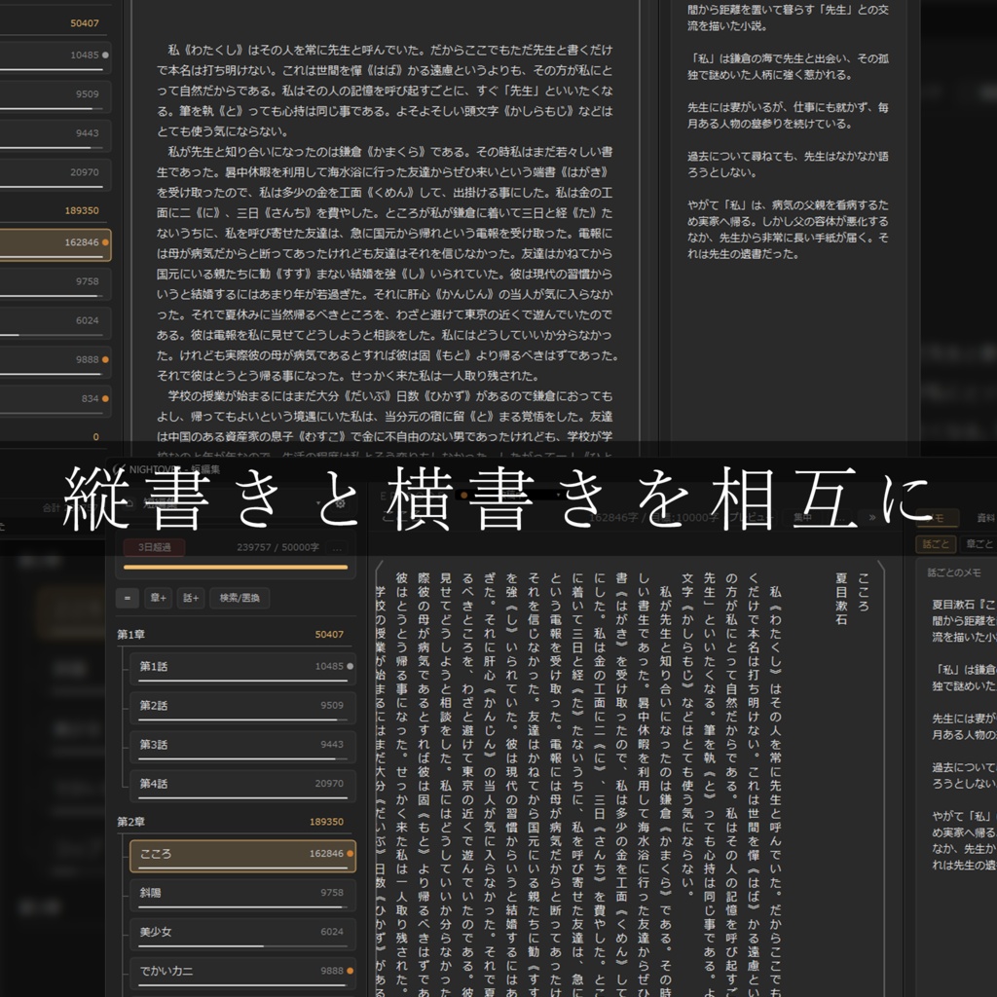Select the 9509 row in top window
The image size is (997, 997).
click(55, 95)
